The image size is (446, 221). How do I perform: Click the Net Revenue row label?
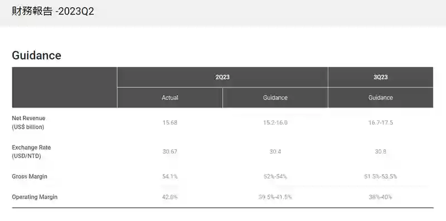point(28,122)
